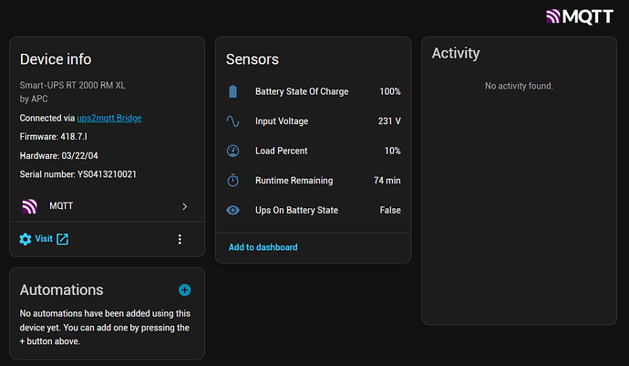
Task: Click the Firmware: 418.7.I line
Action: click(x=54, y=137)
